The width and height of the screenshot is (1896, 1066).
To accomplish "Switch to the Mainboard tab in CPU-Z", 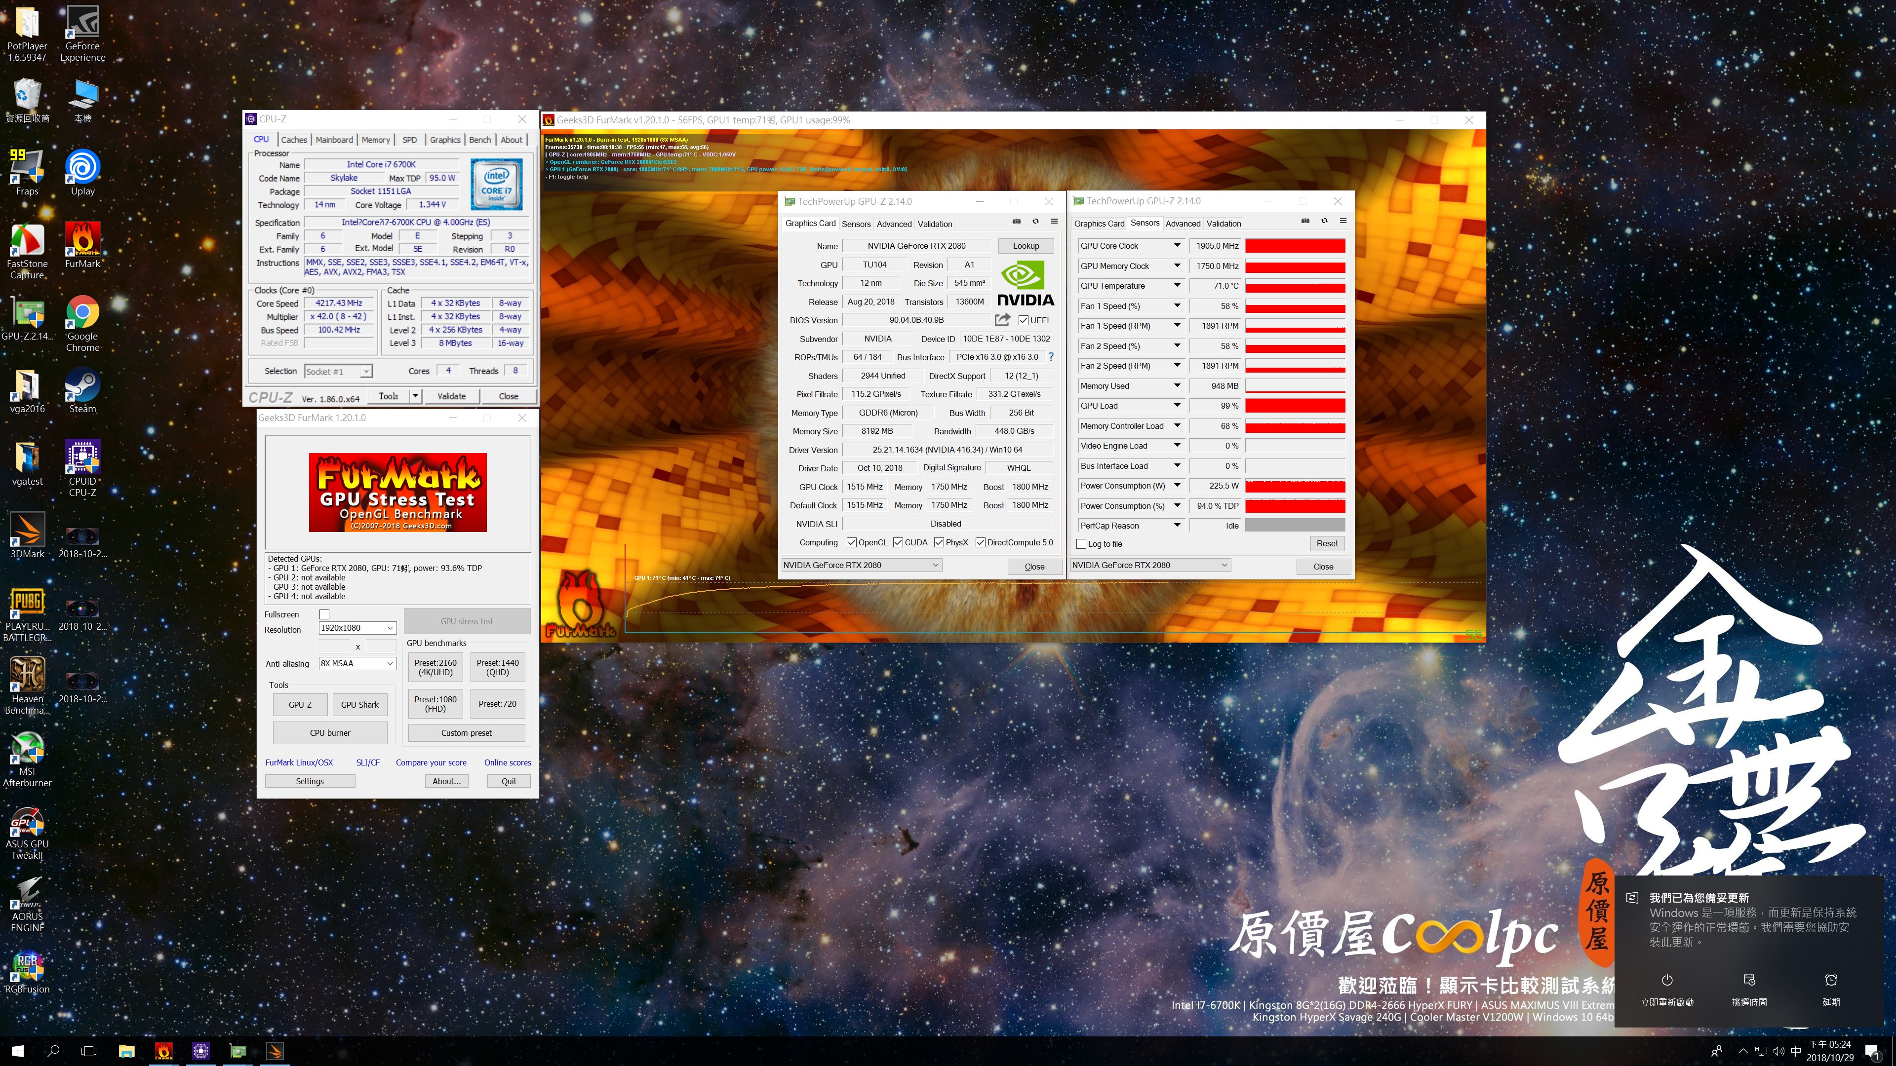I will (x=334, y=140).
